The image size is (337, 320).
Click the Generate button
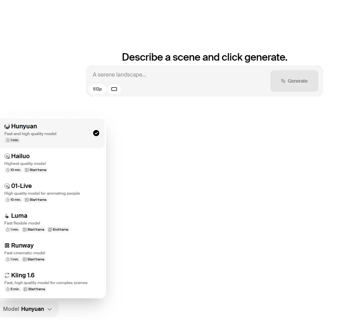point(294,81)
